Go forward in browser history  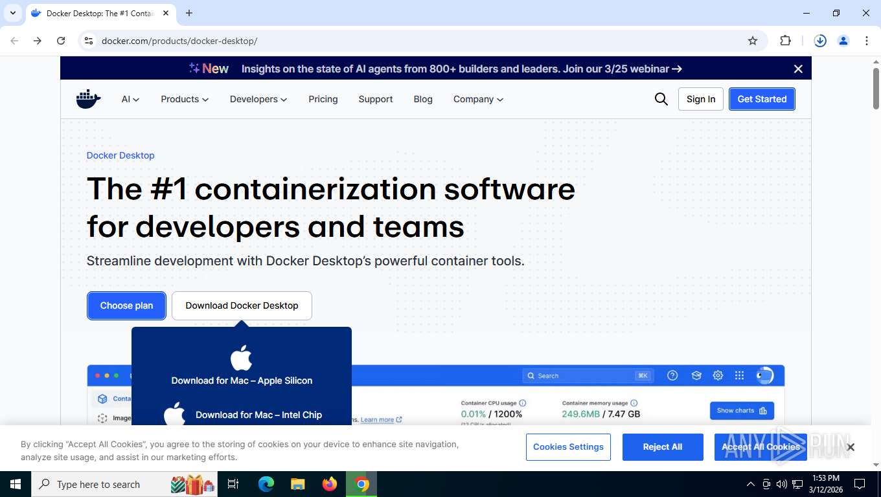coord(38,41)
